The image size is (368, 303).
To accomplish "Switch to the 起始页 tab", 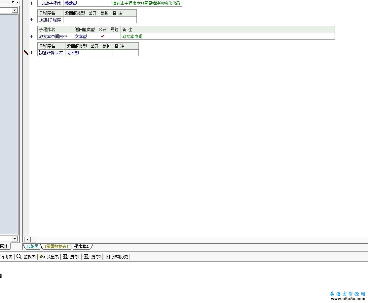I will 32,246.
